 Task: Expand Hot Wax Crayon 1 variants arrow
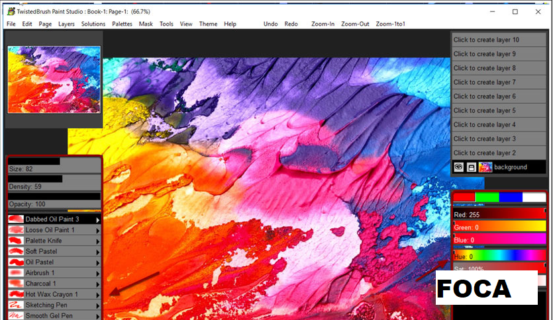pos(98,296)
